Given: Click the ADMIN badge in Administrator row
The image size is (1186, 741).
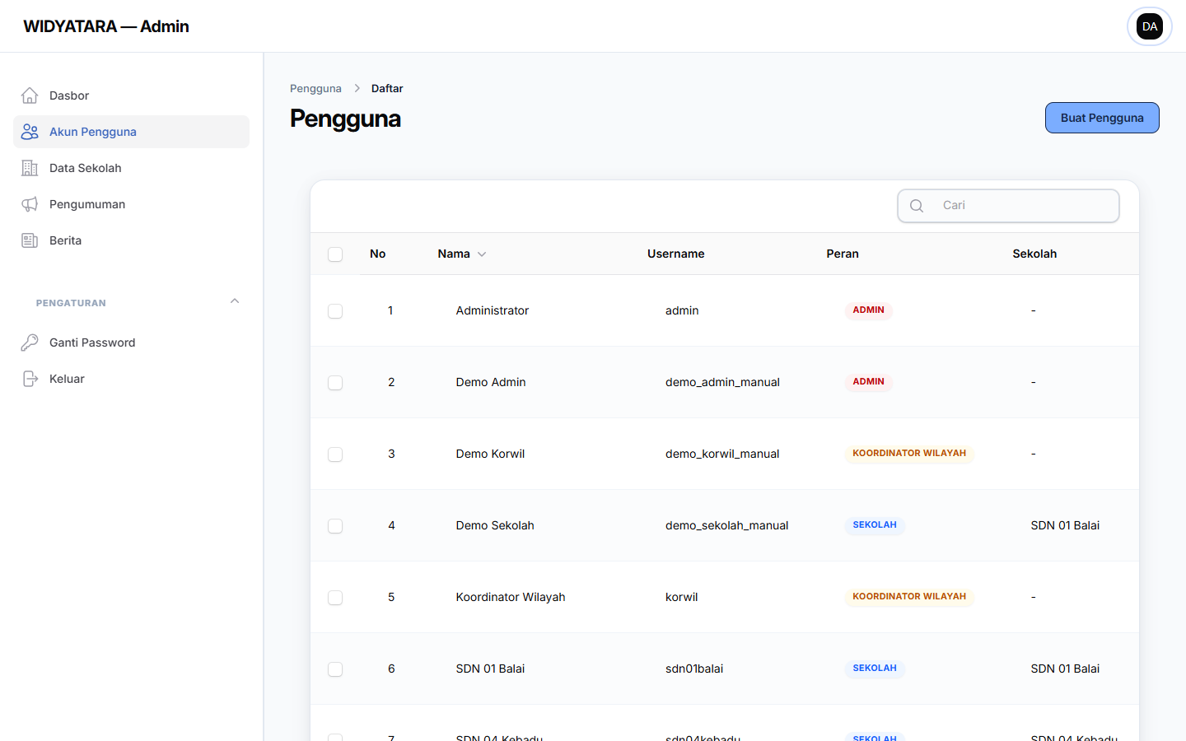Looking at the screenshot, I should tap(868, 310).
